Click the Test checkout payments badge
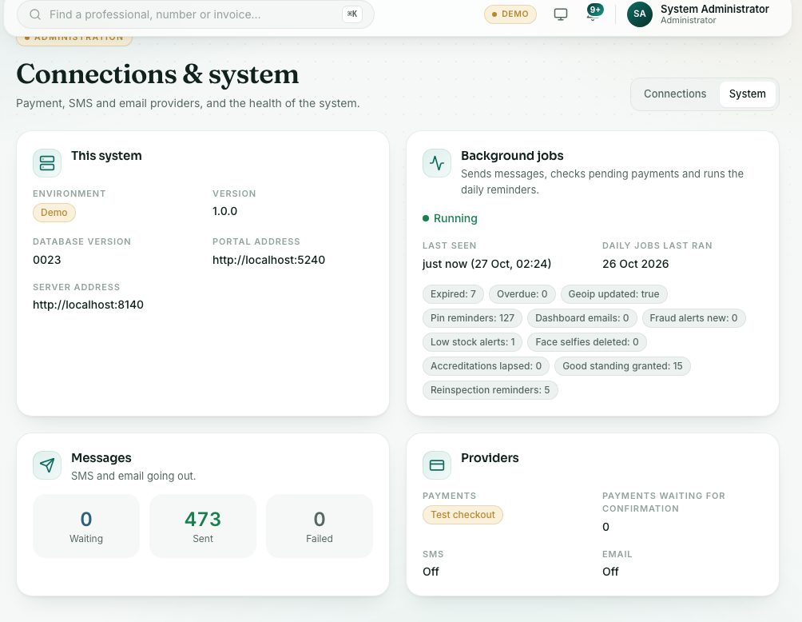This screenshot has height=622, width=802. click(463, 515)
